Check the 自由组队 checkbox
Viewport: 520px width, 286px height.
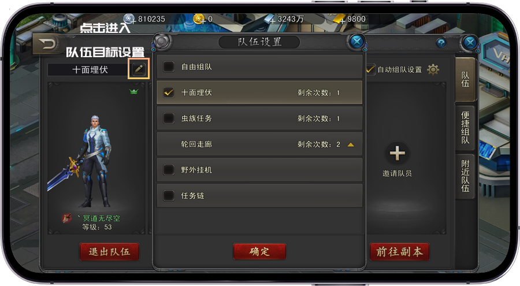[169, 66]
